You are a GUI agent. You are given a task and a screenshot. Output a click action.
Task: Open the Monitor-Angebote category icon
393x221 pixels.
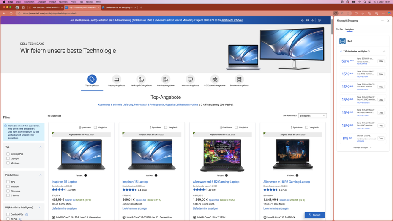[x=190, y=79]
